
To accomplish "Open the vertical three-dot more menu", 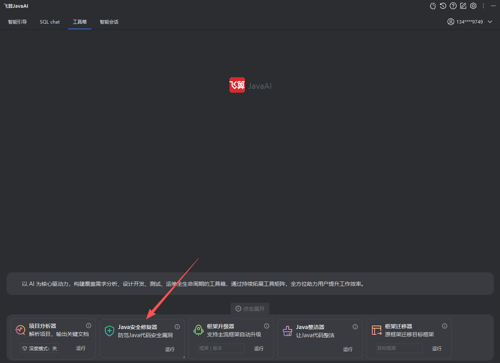I will click(483, 6).
